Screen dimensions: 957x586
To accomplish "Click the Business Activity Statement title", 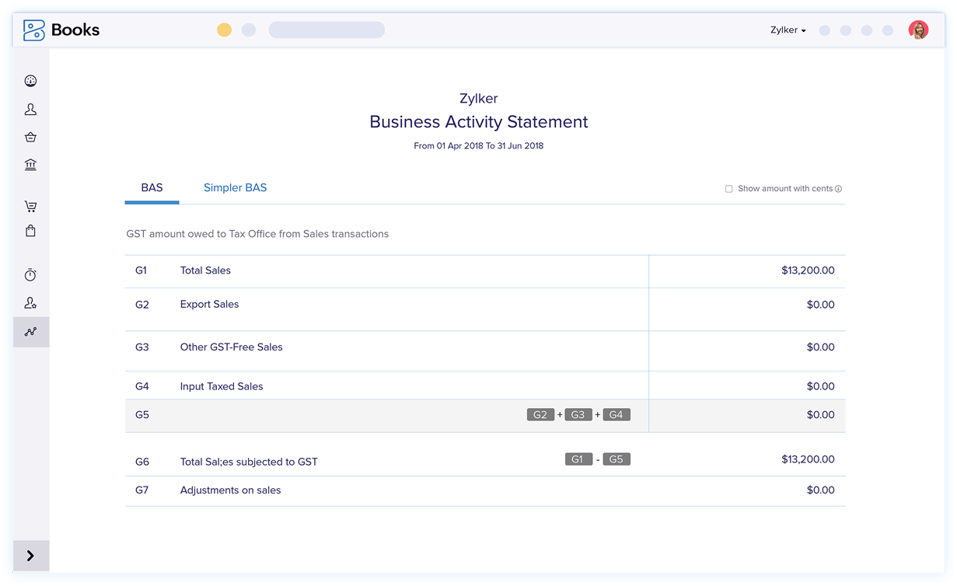I will (479, 122).
